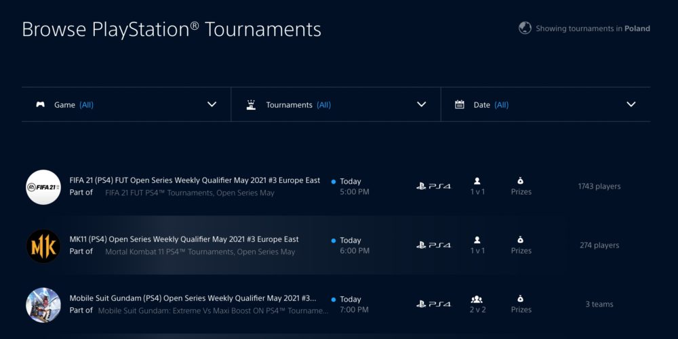Click the globe icon beside Showing tournaments
Image resolution: width=678 pixels, height=339 pixels.
525,28
